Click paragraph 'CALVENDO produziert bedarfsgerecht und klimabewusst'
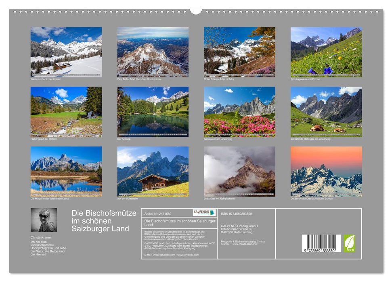 [x=180, y=246]
